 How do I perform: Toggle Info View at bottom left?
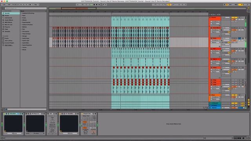coord(2,138)
